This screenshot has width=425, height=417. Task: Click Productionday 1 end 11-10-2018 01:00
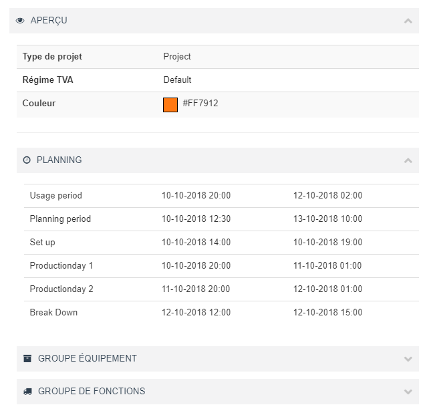(327, 265)
